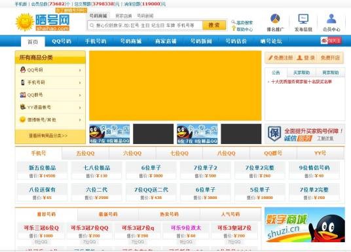Click the sun logo of 晒号网
This screenshot has height=252, width=351.
click(x=25, y=22)
